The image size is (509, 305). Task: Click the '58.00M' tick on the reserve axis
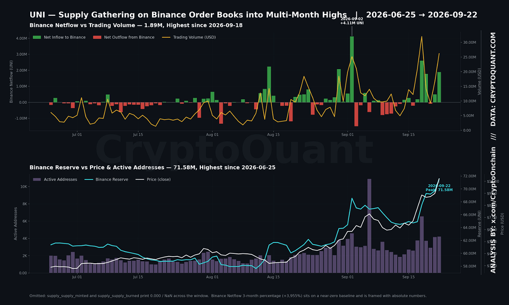469,266
